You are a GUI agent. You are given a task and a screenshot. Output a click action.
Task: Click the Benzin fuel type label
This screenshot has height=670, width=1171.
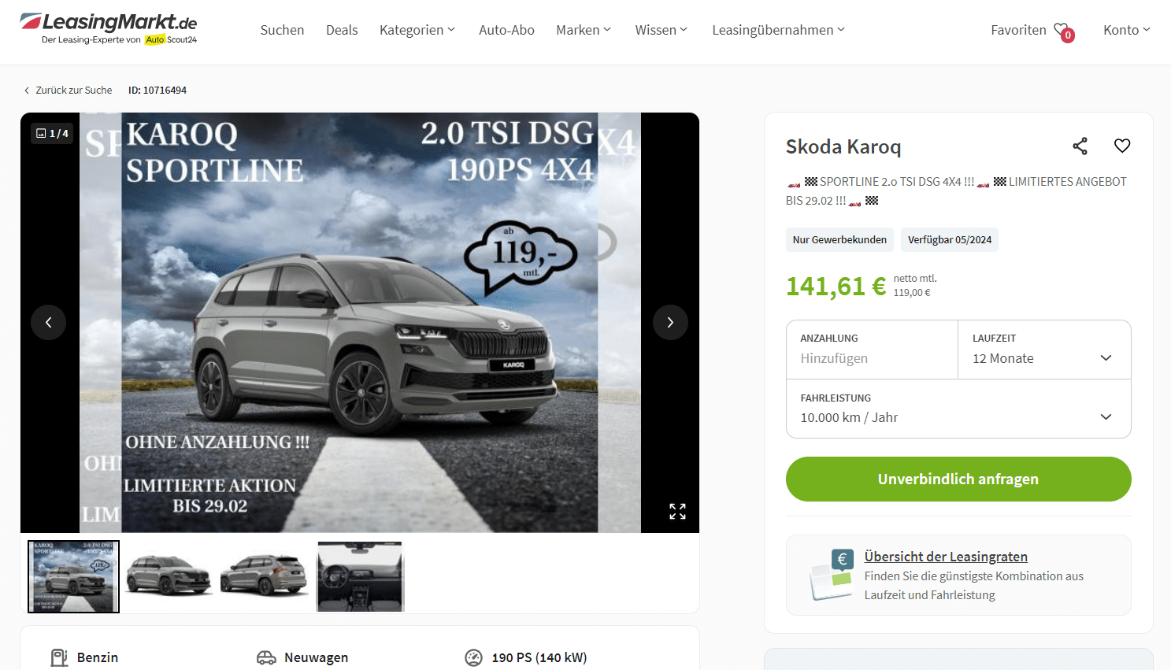(98, 657)
